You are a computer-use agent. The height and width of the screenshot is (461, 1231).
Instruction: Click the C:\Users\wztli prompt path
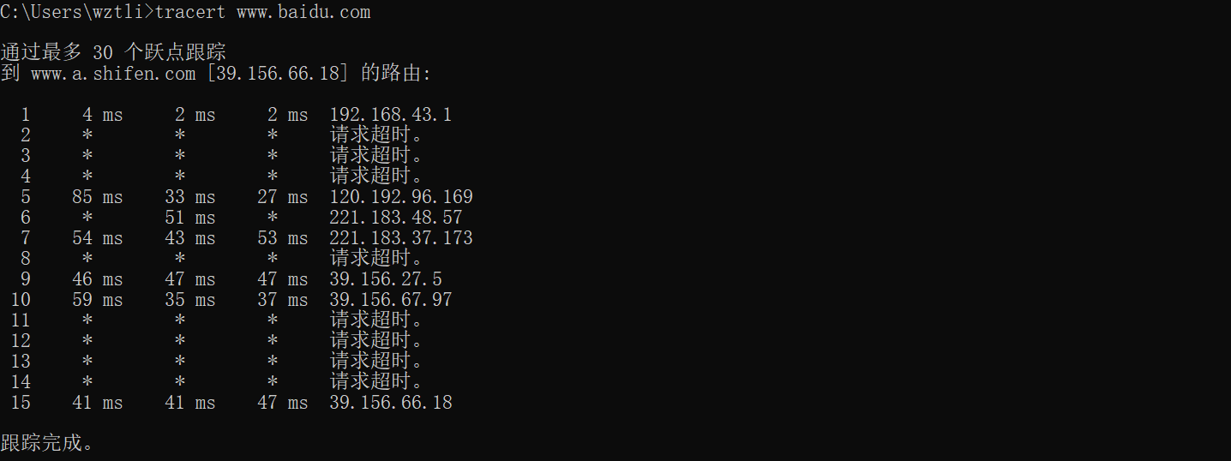(x=72, y=12)
